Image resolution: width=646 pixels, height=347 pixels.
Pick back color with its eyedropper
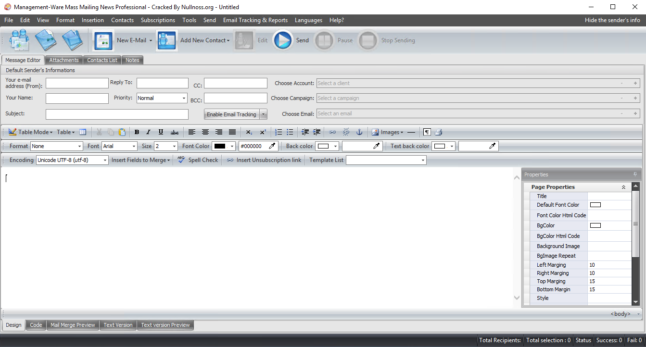376,146
